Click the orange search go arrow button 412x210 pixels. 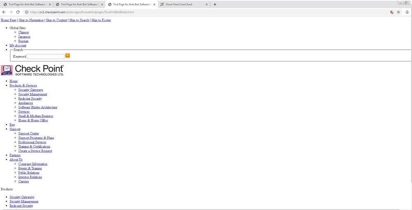coord(68,55)
